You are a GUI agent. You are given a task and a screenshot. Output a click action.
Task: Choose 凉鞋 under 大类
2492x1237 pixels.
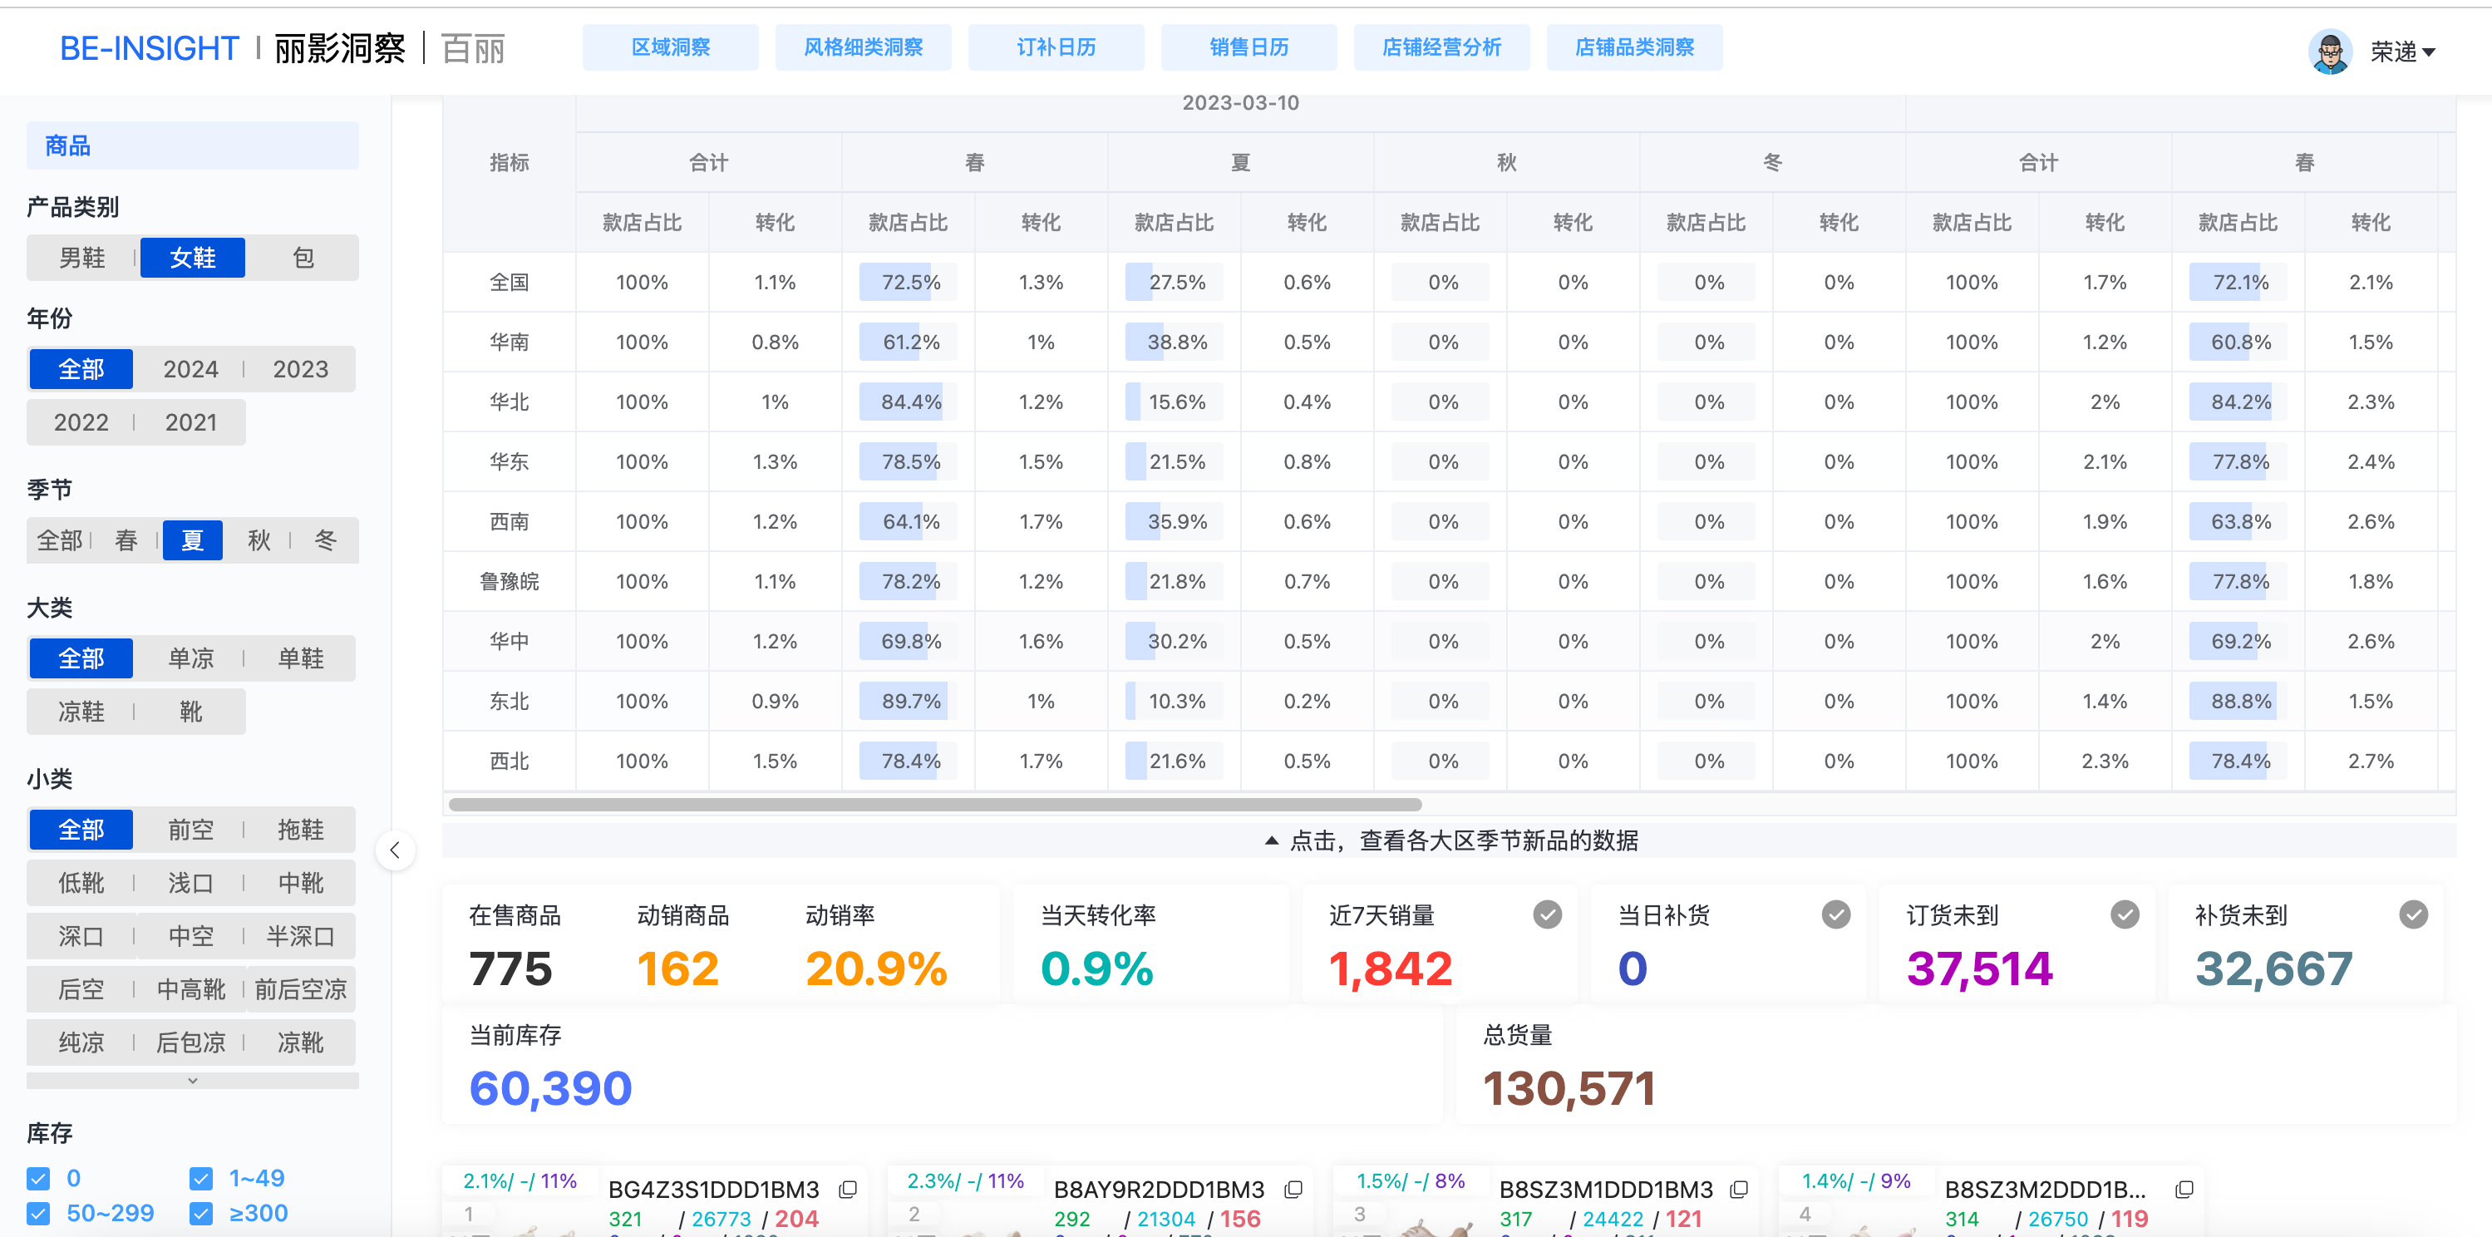click(x=81, y=711)
